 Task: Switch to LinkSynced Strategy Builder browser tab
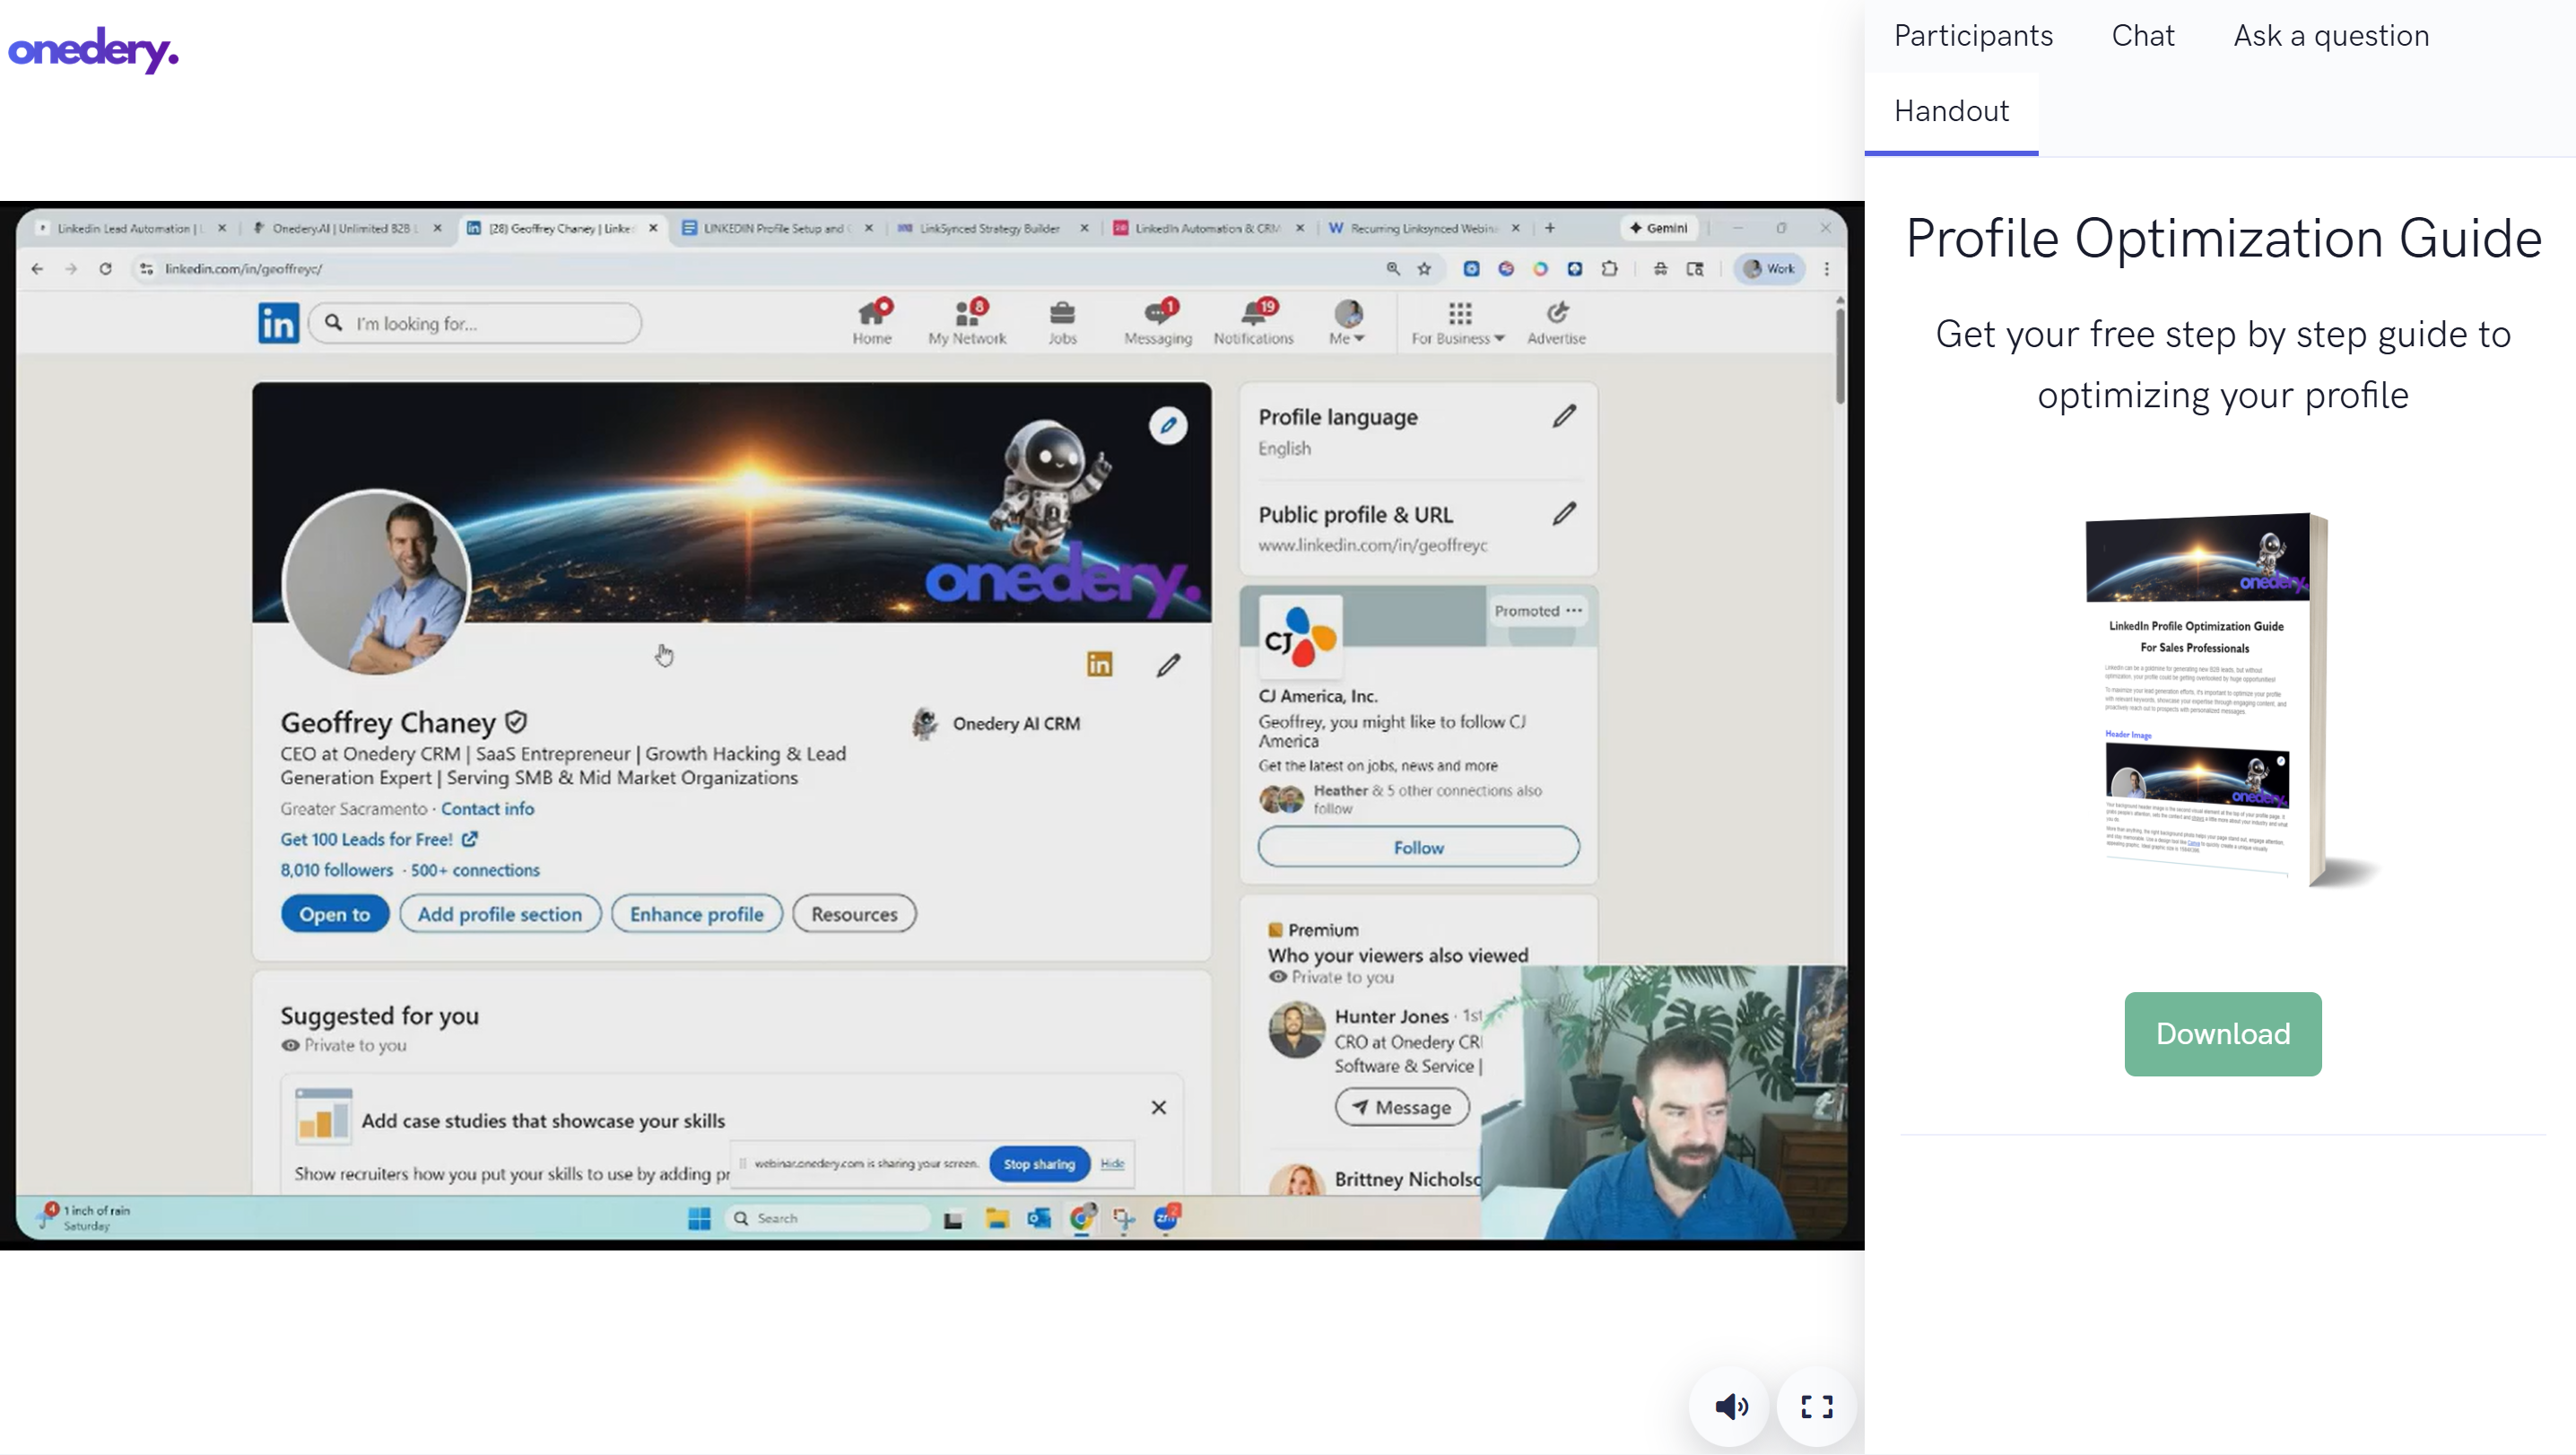990,228
